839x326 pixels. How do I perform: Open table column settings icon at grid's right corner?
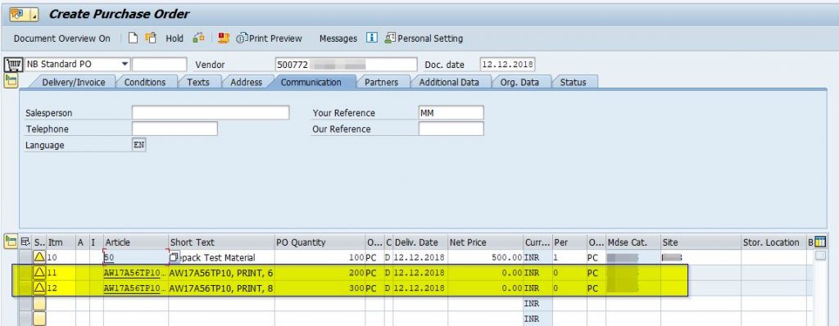click(819, 242)
